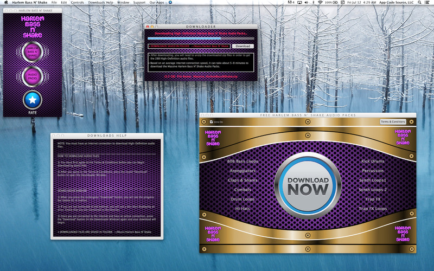Open the File menu
This screenshot has height=271, width=434.
click(54, 3)
